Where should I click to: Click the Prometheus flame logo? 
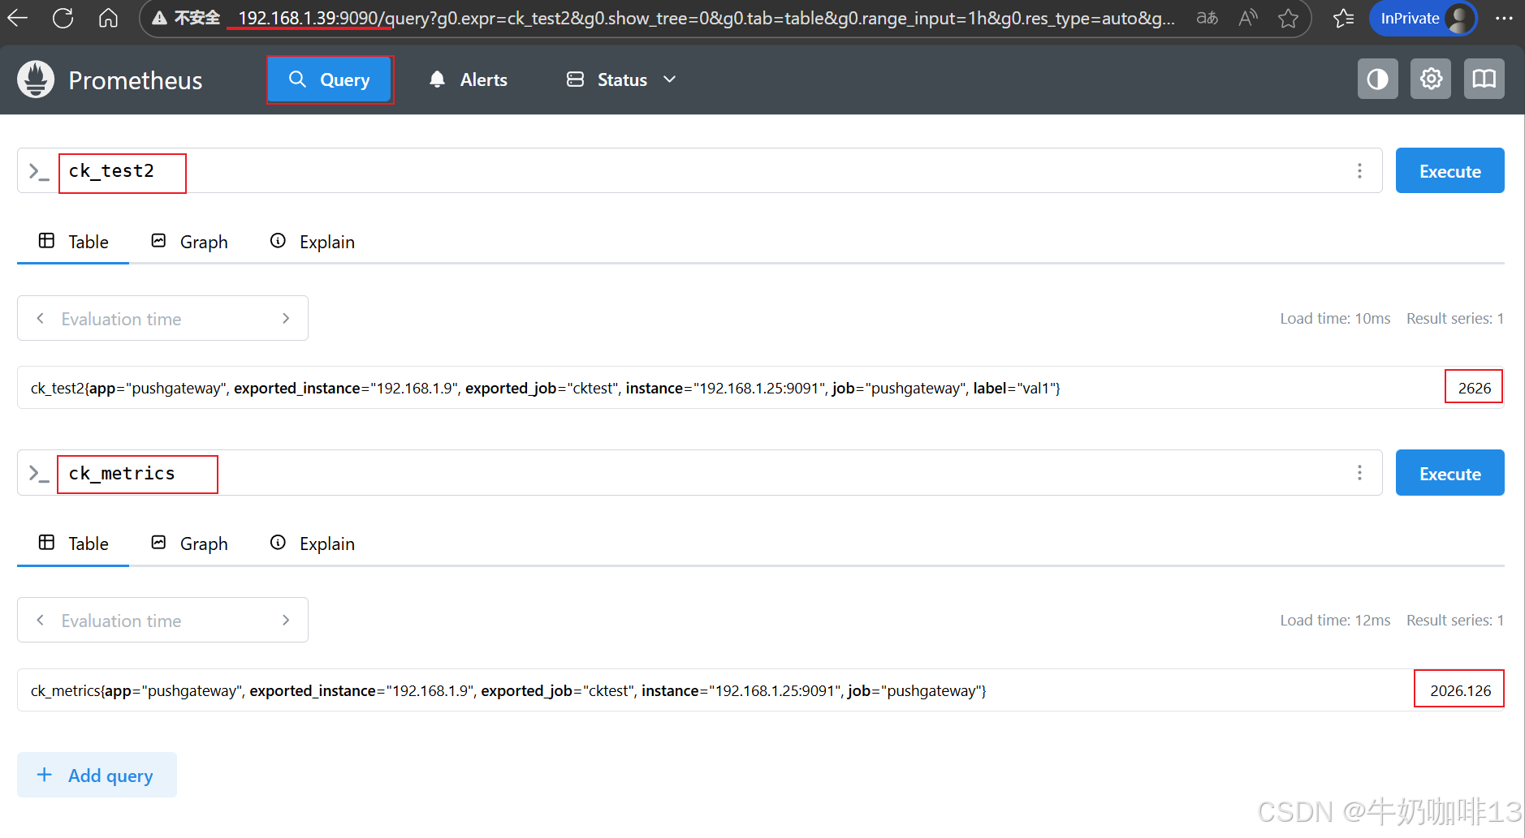click(36, 80)
